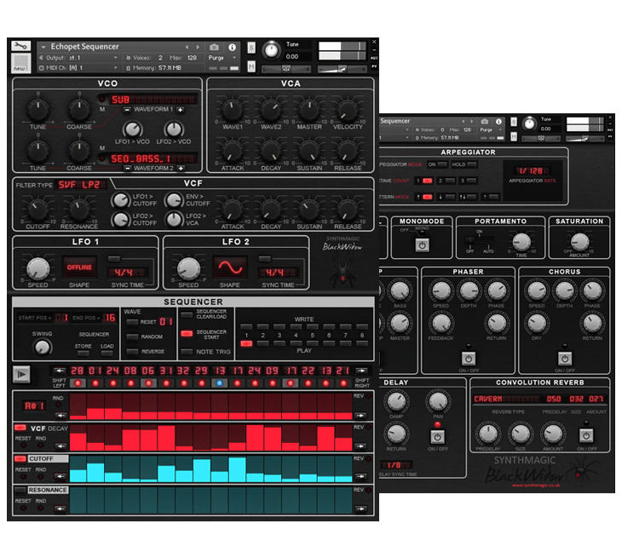Screen dimensions: 622x558
Task: Click the LFO 1 OFFLINE shape display
Action: 79,267
